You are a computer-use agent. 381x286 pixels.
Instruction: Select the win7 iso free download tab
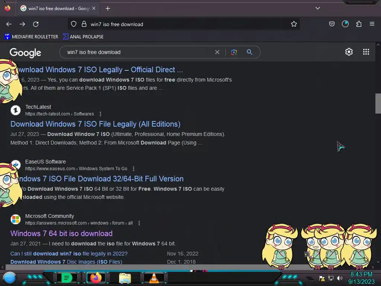click(x=58, y=9)
